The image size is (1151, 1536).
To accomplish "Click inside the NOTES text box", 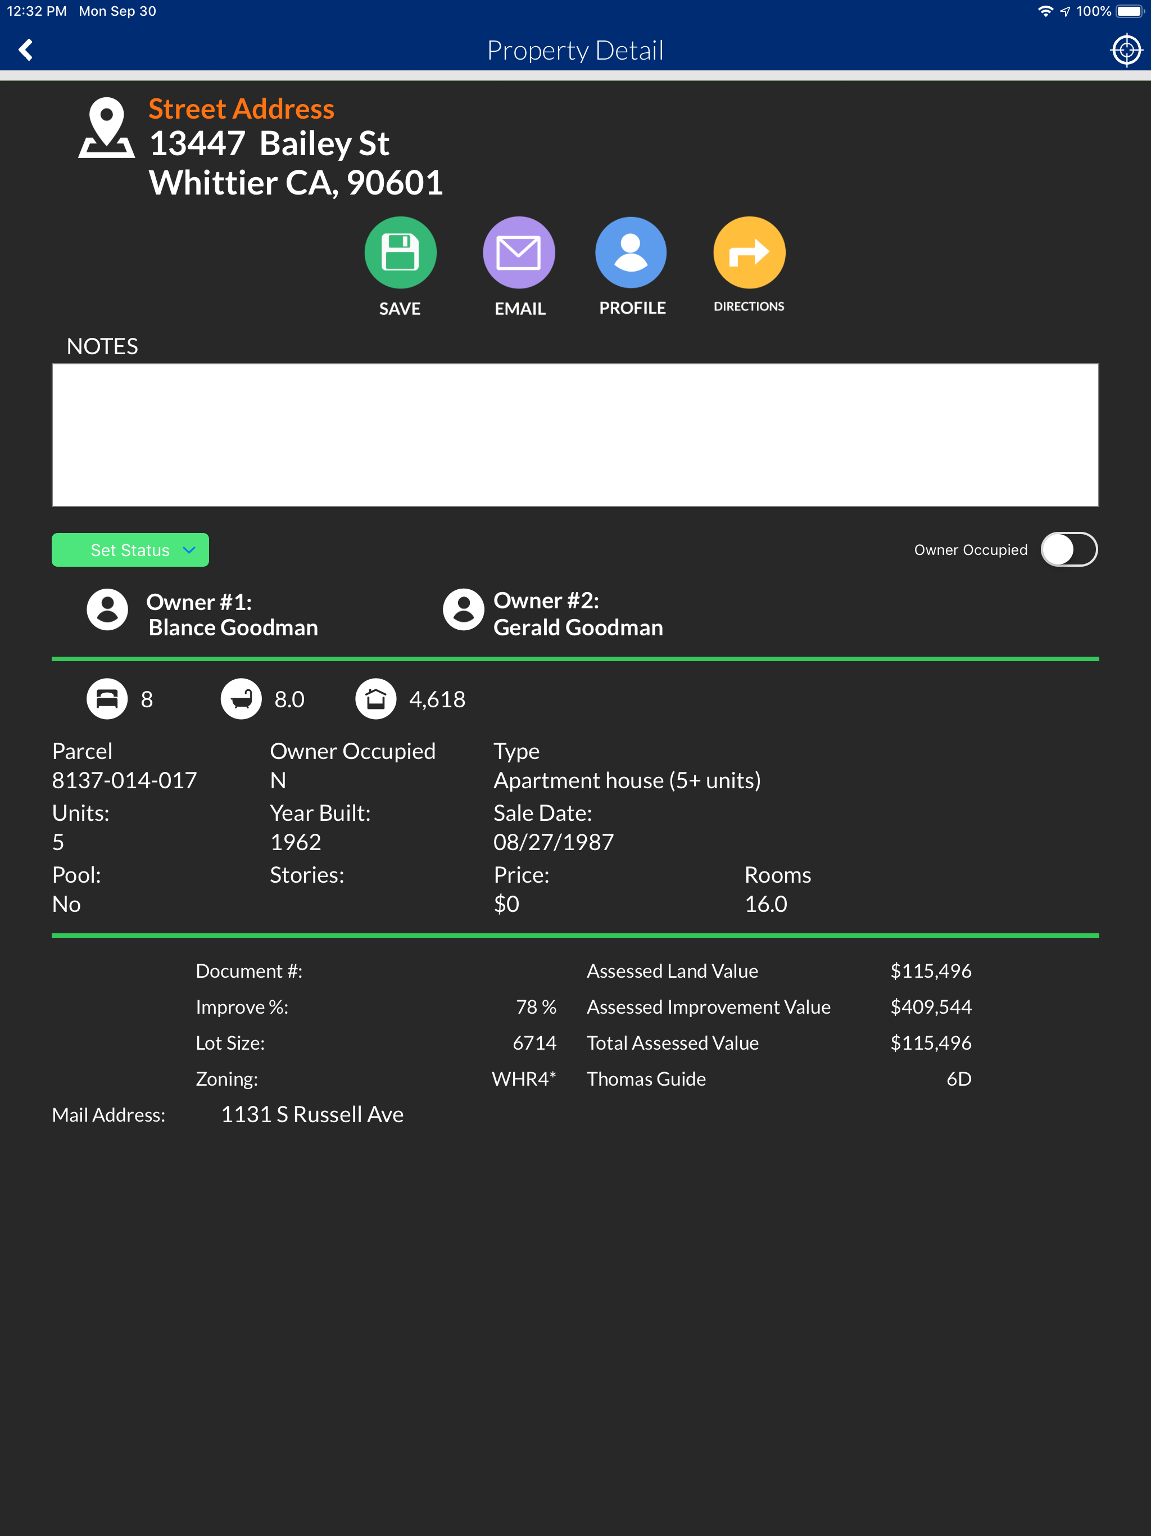I will (x=575, y=435).
